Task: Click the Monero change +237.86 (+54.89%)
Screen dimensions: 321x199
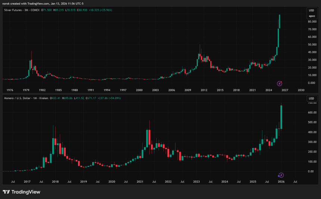Action: click(x=109, y=98)
